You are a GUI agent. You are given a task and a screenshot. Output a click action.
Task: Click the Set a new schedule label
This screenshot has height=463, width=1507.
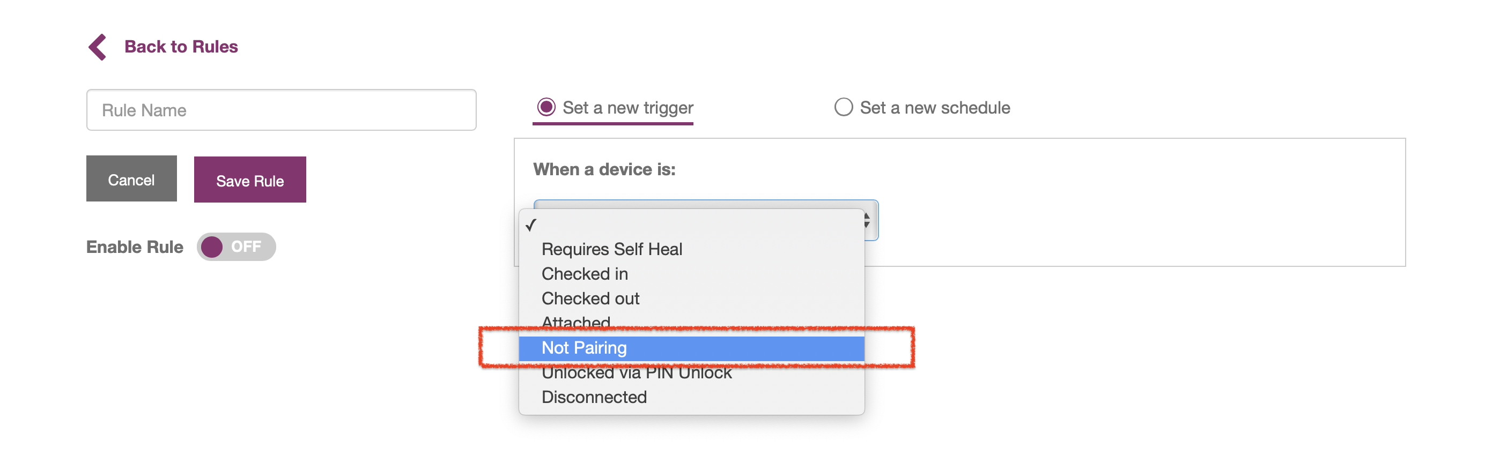tap(935, 108)
